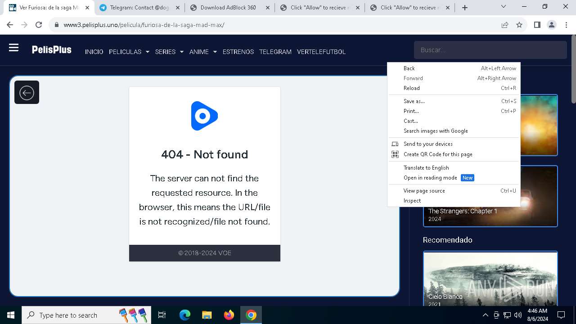This screenshot has height=324, width=576.
Task: Click the browser address bar URL
Action: click(x=144, y=25)
